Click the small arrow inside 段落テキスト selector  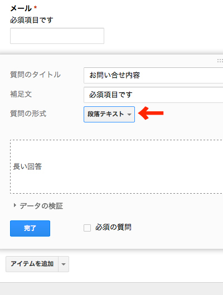tap(129, 115)
